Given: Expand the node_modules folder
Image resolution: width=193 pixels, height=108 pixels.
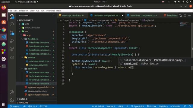Looking at the screenshot, I should [x=33, y=28].
